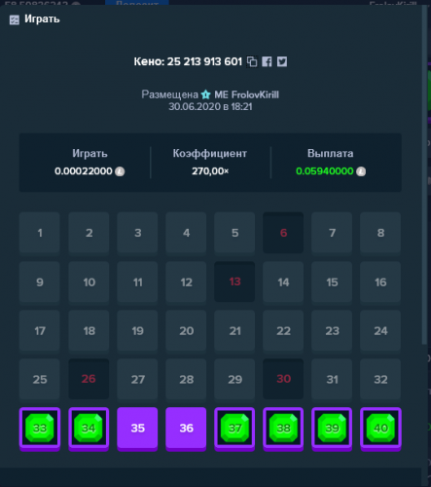Click the coin icon next to 0.05940000
Viewport: 431px width, 487px height.
(x=361, y=171)
